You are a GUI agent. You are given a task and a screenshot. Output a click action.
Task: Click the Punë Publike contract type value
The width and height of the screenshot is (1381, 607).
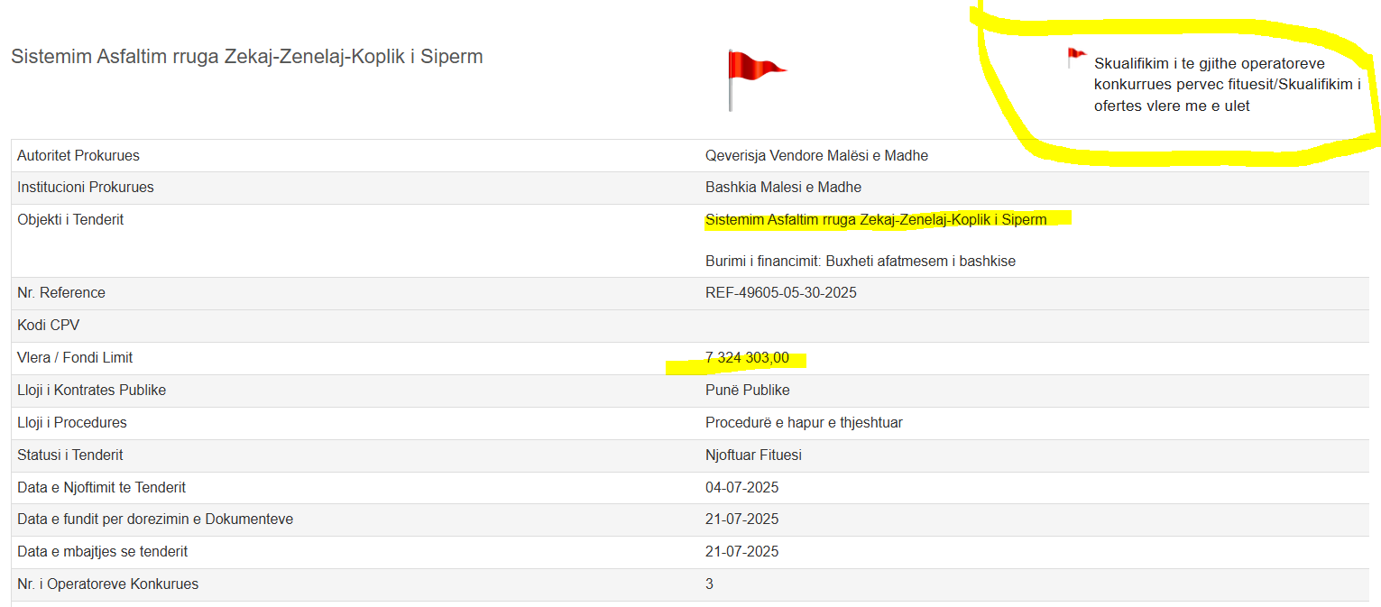click(x=747, y=391)
